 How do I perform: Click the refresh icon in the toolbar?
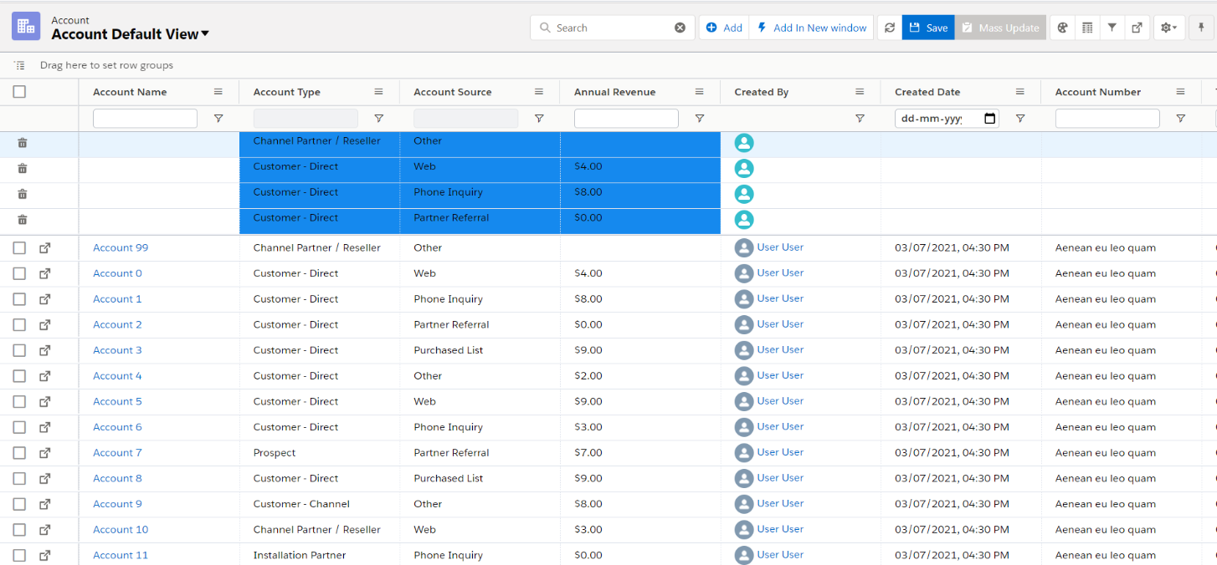889,28
